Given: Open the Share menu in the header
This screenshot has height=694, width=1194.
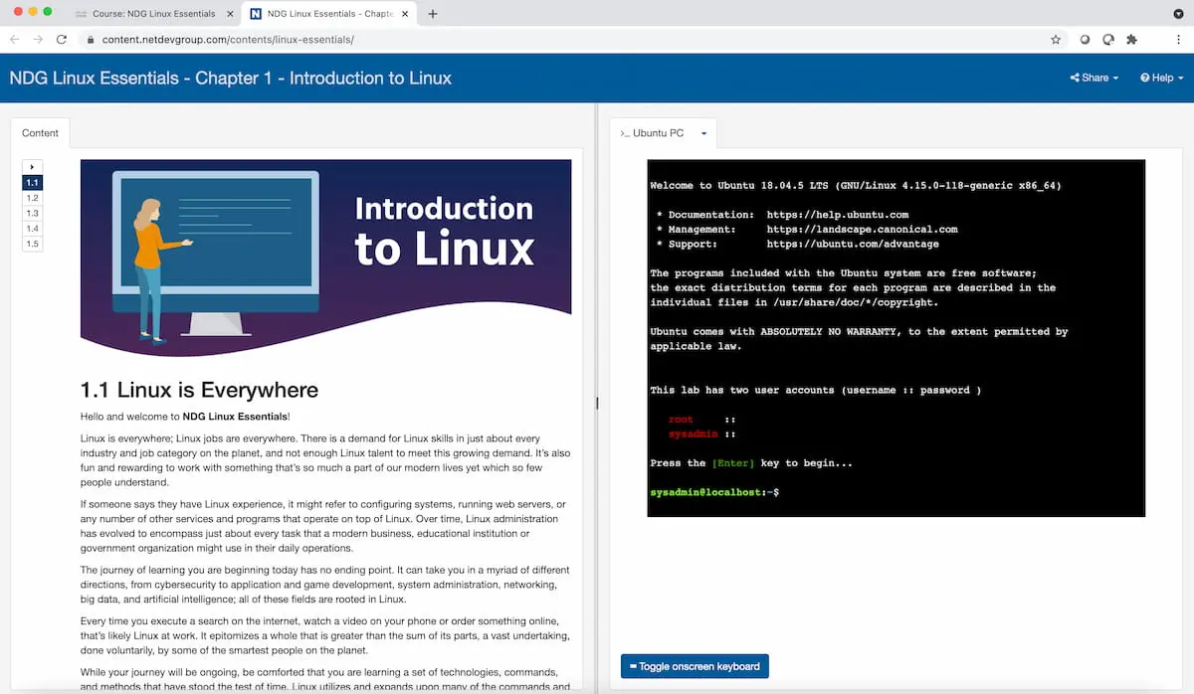Looking at the screenshot, I should point(1093,77).
